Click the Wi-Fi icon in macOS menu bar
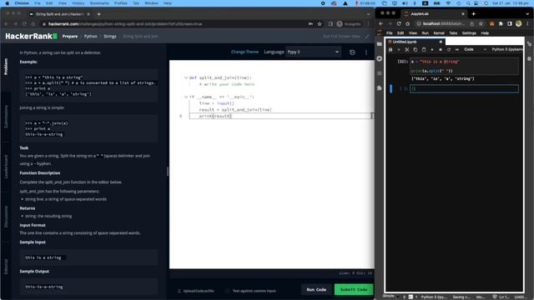The height and width of the screenshot is (300, 534). pyautogui.click(x=448, y=3)
